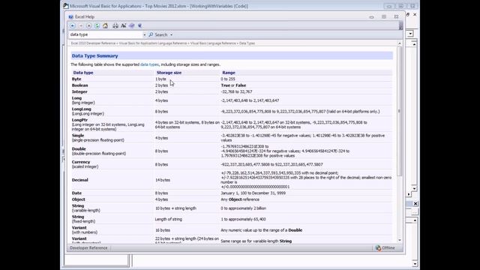
Task: Click 'True or False' range cell
Action: [x=233, y=85]
